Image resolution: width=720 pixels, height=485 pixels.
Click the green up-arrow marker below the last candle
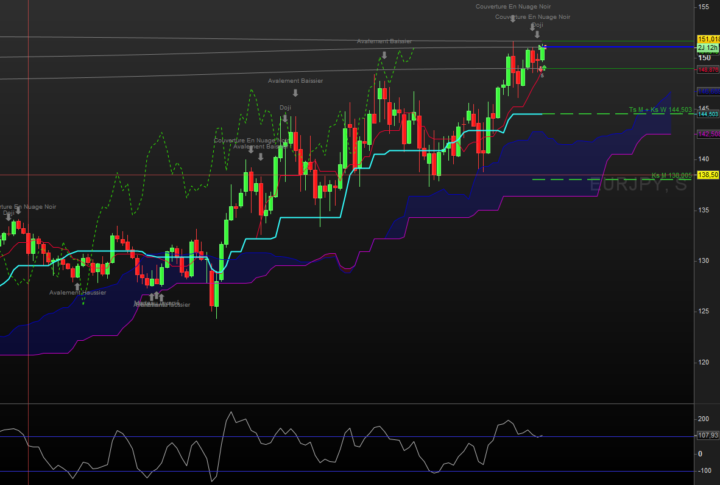pyautogui.click(x=544, y=67)
